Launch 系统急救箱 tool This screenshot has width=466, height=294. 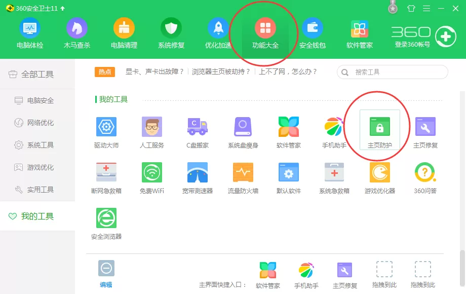334,178
